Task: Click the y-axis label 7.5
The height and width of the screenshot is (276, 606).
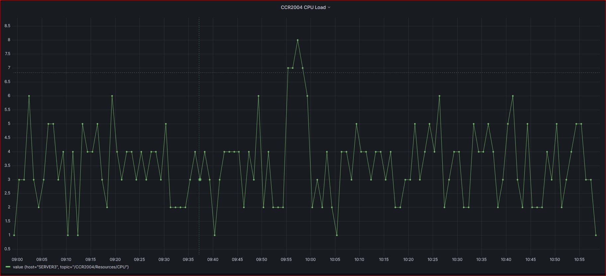Action: [7, 54]
